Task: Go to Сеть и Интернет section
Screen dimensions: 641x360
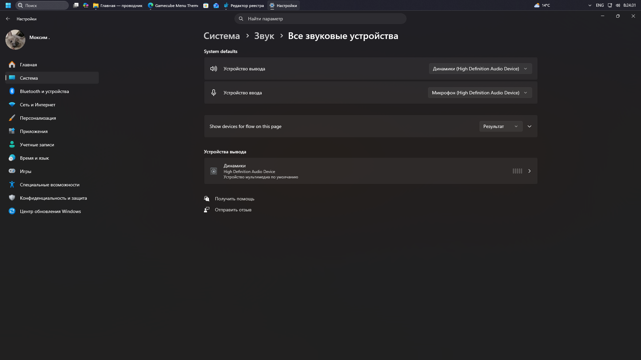Action: coord(52,105)
